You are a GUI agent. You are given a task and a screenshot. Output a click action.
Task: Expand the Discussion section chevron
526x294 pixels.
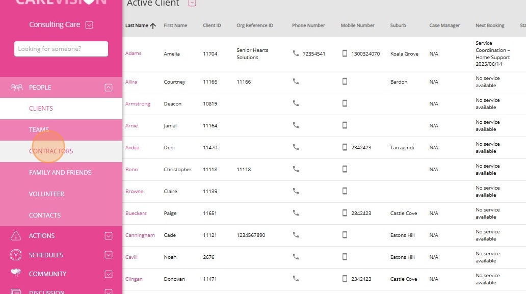coord(109,291)
